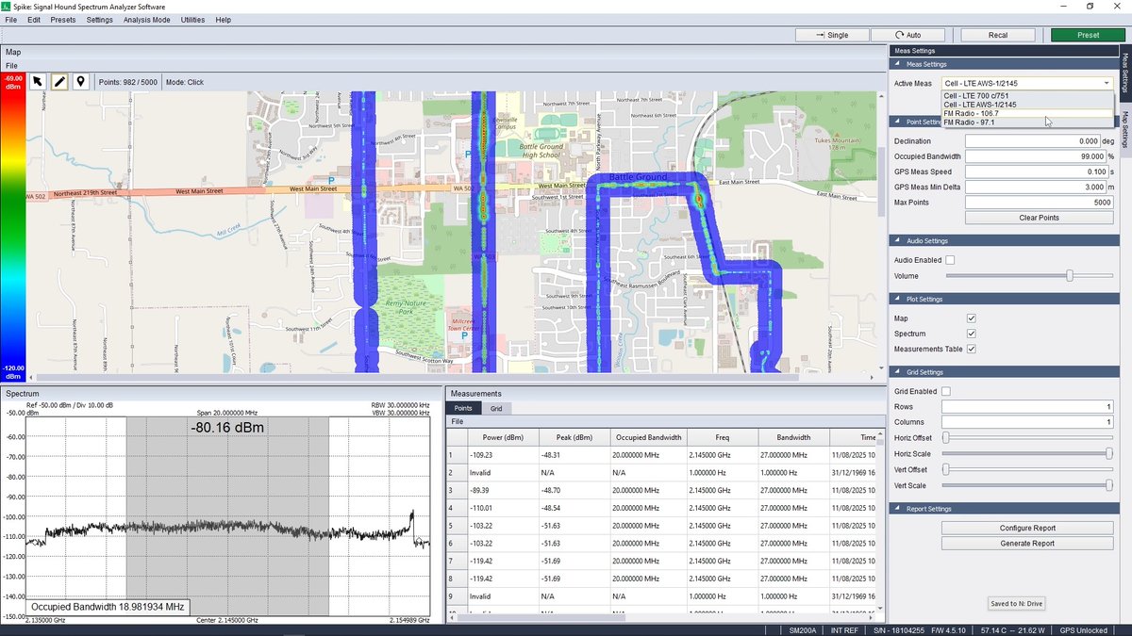
Task: Collapse the Audio Settings section
Action: [x=898, y=241]
